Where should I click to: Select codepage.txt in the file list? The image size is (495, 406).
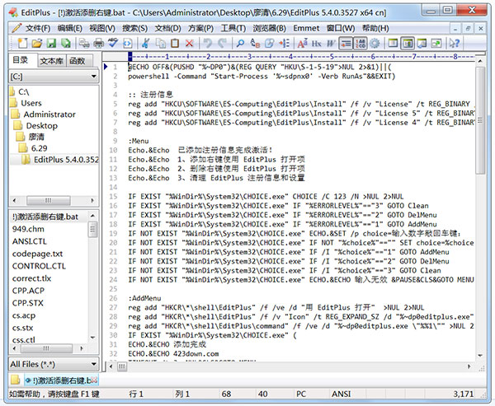pyautogui.click(x=38, y=254)
